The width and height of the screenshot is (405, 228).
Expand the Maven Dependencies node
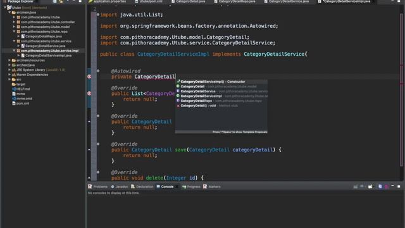[9, 75]
